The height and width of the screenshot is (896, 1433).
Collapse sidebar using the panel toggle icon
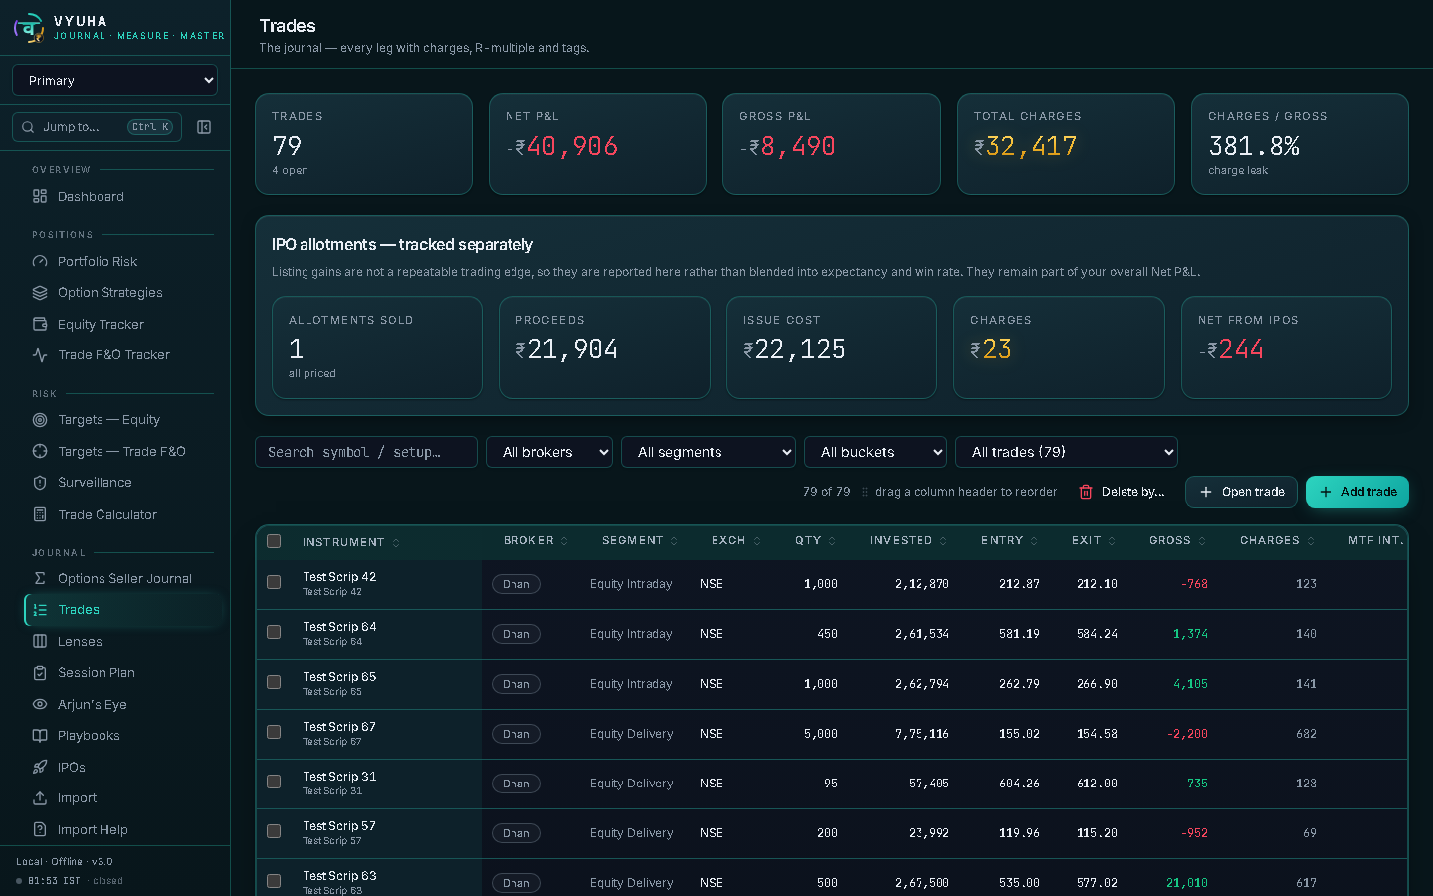[x=204, y=127]
